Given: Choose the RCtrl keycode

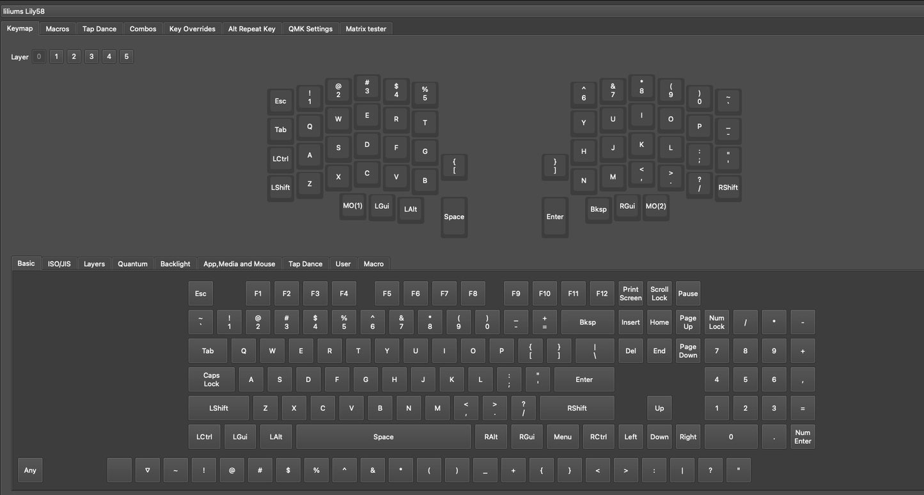Looking at the screenshot, I should [x=599, y=437].
